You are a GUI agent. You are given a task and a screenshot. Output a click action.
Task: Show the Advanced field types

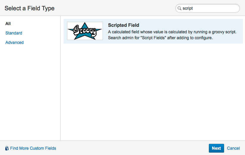(x=14, y=42)
